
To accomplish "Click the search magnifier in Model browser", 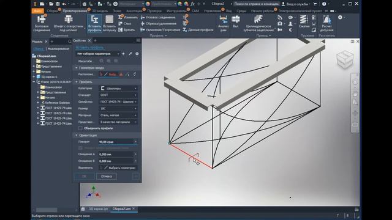I will tap(69, 42).
